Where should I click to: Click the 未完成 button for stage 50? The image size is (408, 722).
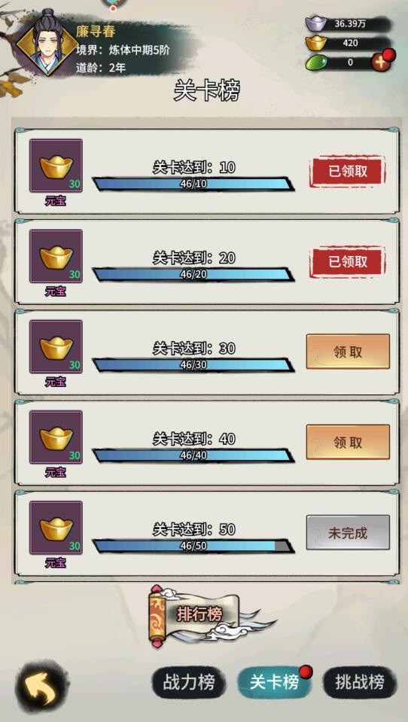[x=348, y=533]
